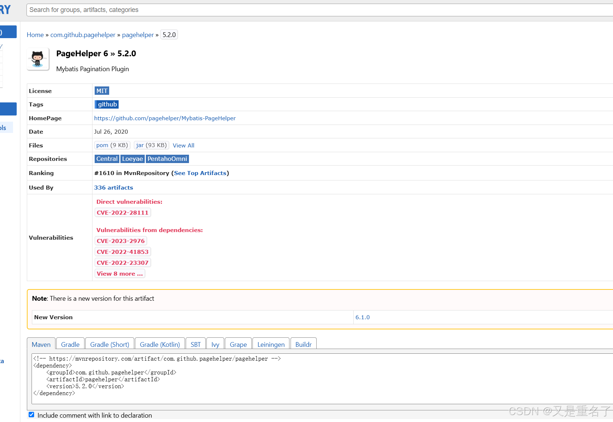
Task: Switch to the Gradle (Short) tab
Action: [110, 344]
